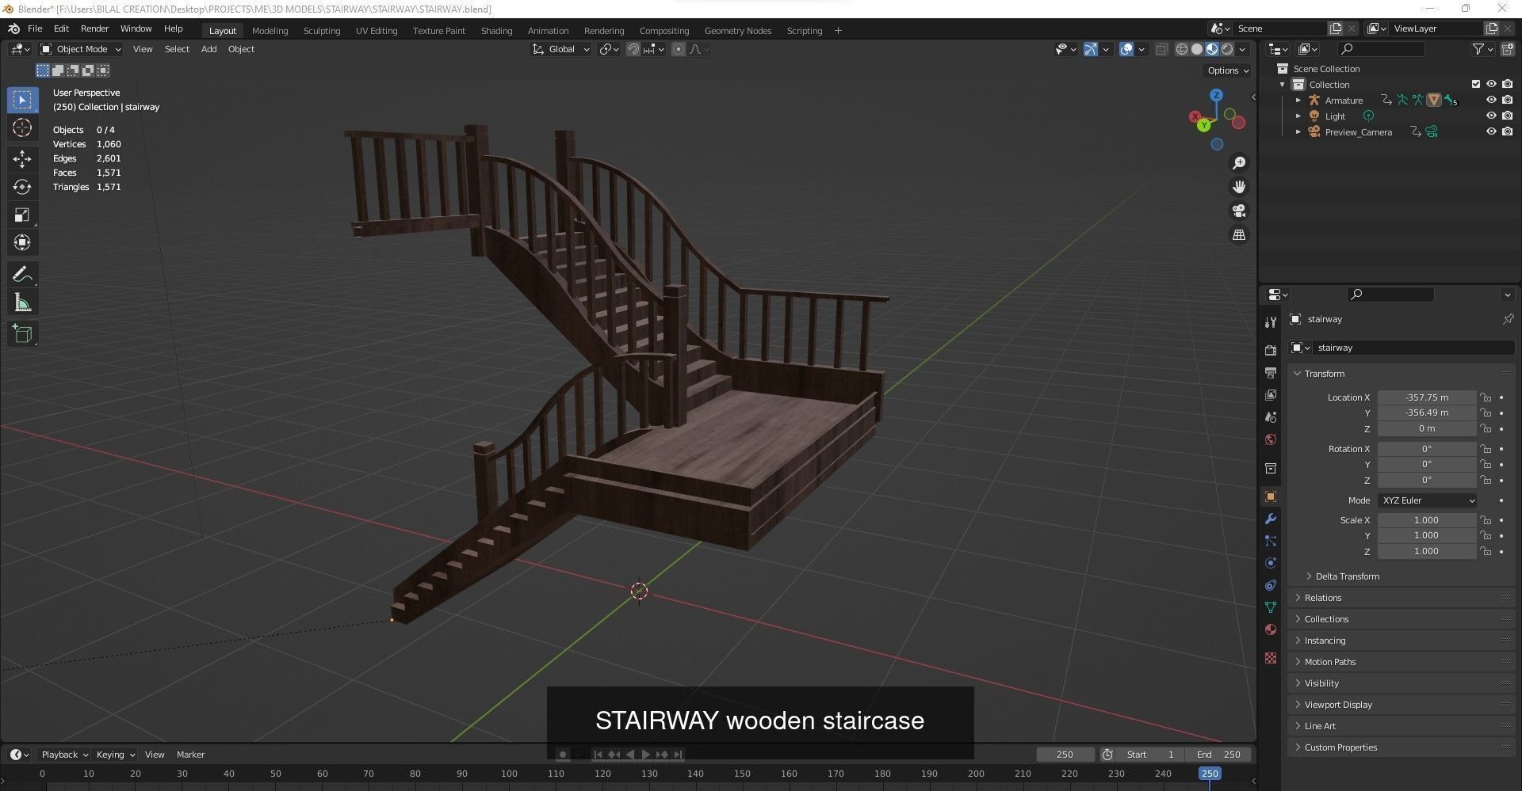
Task: Switch to the UV Editing workspace tab
Action: (x=377, y=31)
